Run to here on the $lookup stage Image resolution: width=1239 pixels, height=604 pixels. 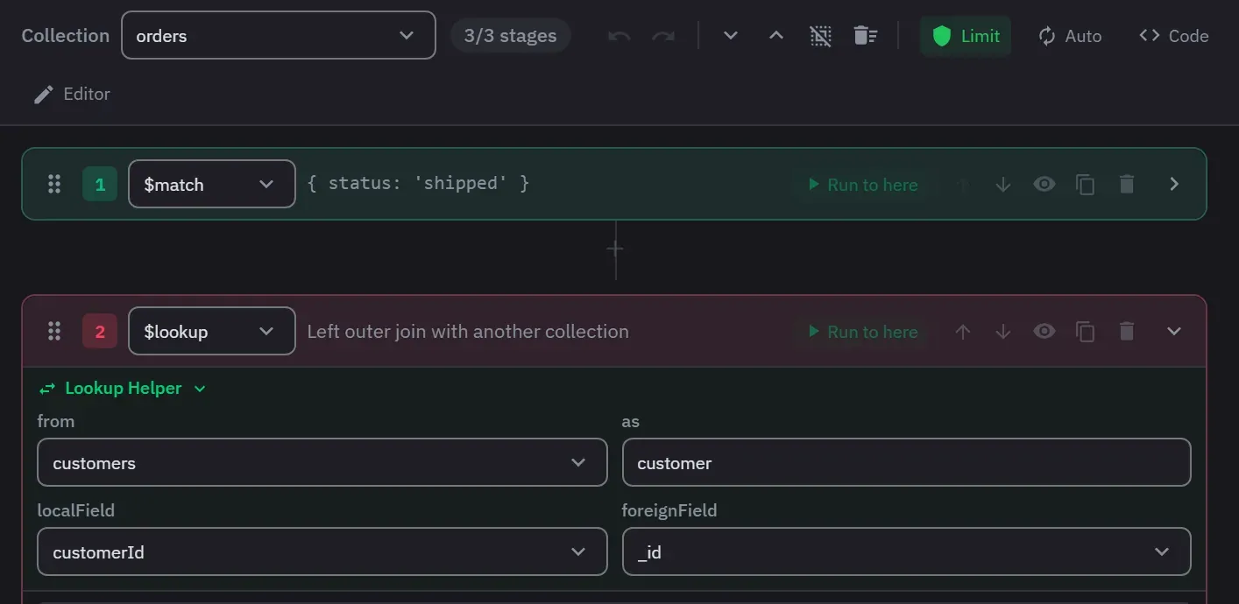tap(862, 332)
